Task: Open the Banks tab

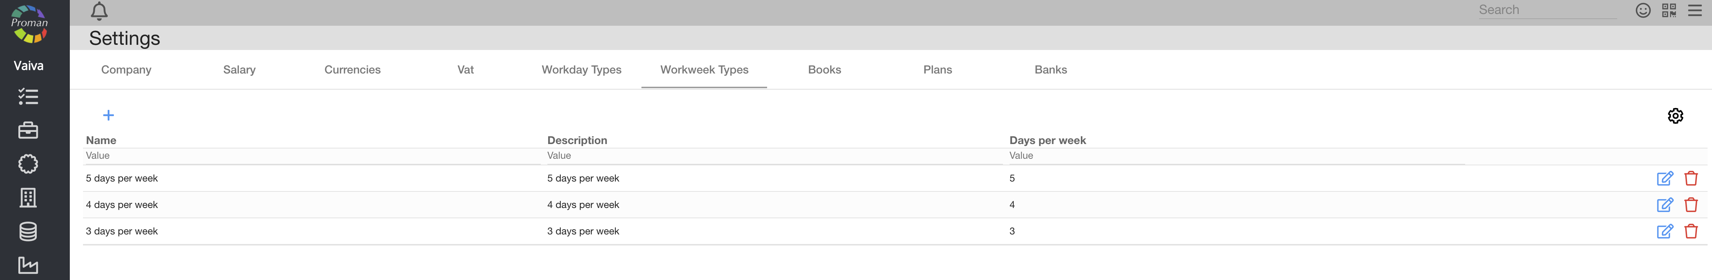Action: coord(1050,70)
